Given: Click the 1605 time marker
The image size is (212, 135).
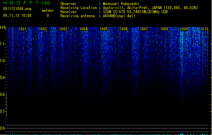Looking at the screenshot, I should click(103, 29).
